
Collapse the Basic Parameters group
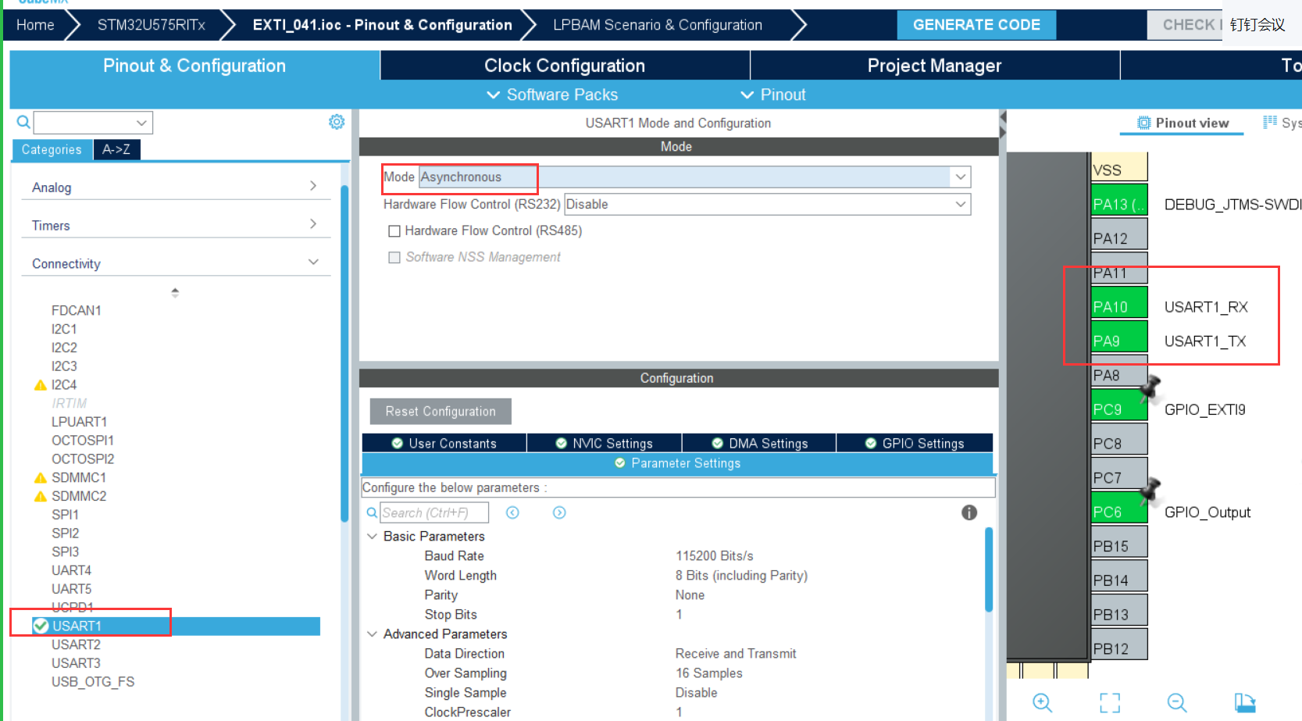click(372, 536)
